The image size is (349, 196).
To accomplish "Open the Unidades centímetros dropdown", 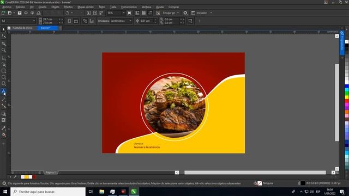I will click(x=130, y=21).
